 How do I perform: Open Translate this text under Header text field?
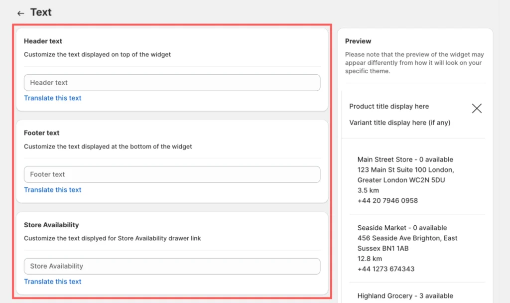click(53, 98)
